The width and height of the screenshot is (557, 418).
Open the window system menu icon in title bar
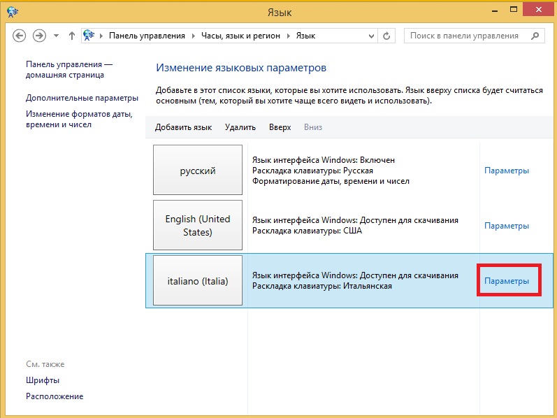[13, 12]
